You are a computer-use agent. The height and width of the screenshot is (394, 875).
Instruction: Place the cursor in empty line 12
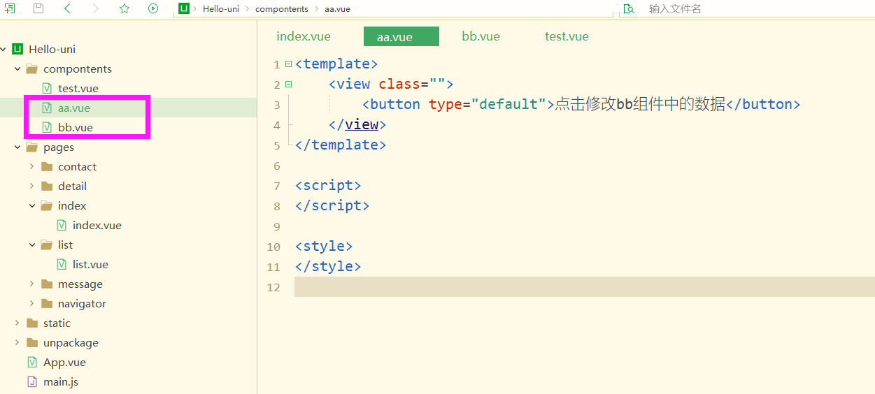(584, 286)
